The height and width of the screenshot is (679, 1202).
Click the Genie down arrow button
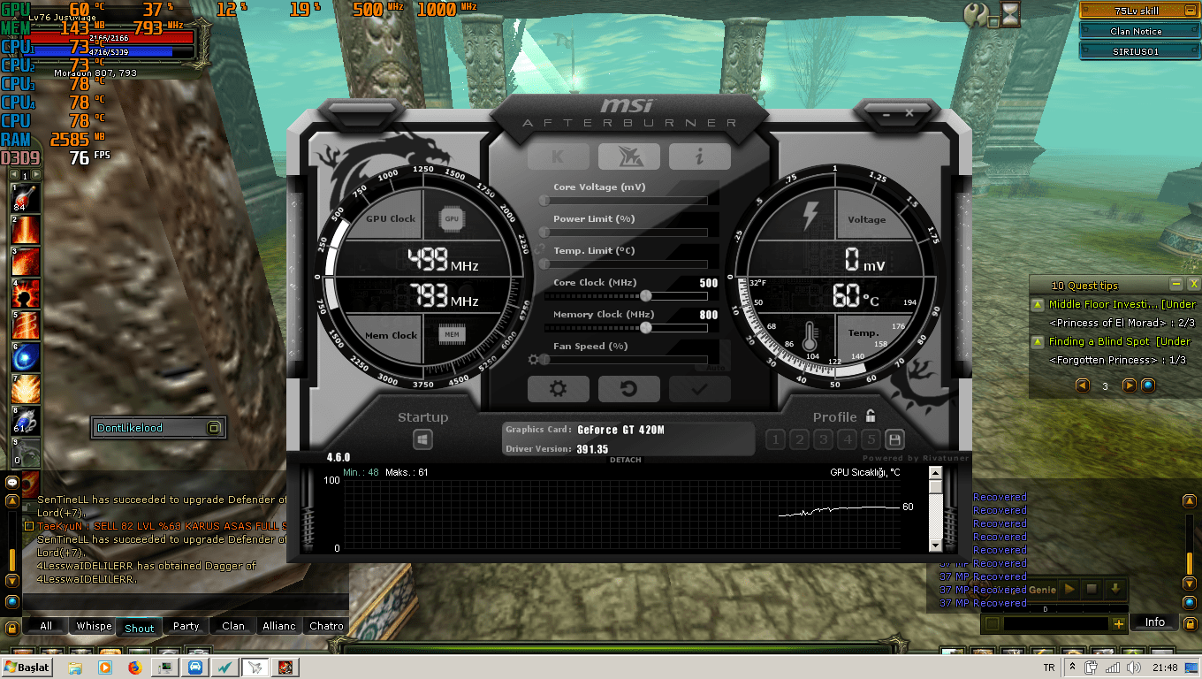coord(1115,589)
